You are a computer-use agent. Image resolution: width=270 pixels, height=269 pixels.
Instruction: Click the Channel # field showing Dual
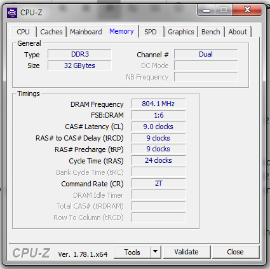[x=206, y=54]
